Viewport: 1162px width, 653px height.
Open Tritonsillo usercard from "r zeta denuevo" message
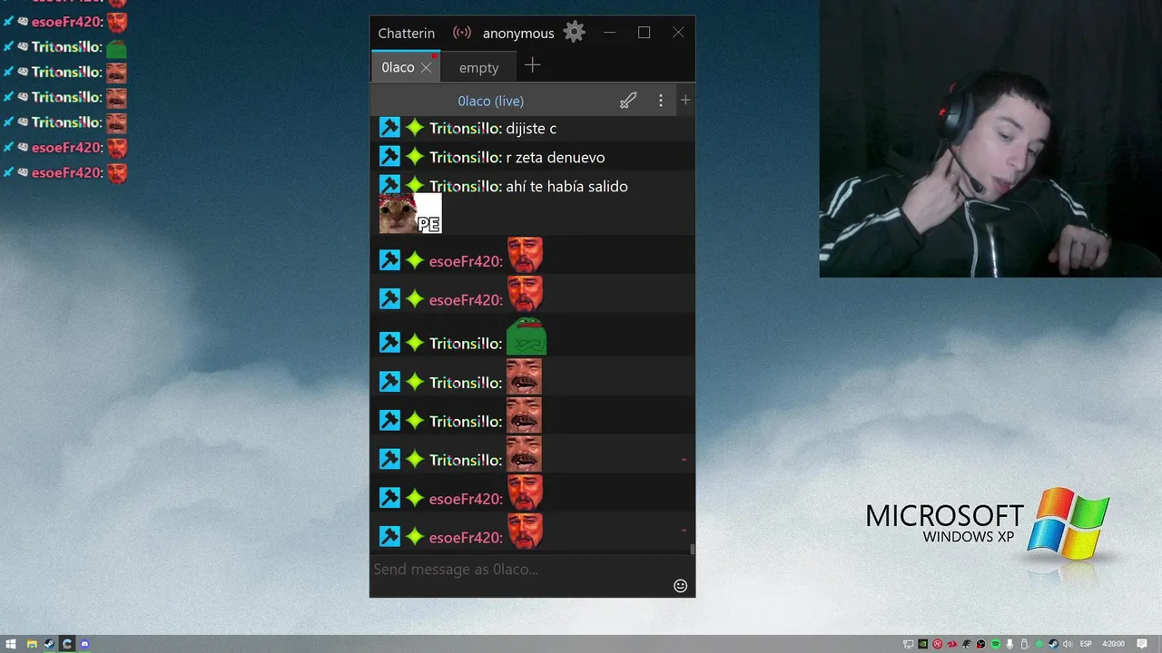(466, 158)
